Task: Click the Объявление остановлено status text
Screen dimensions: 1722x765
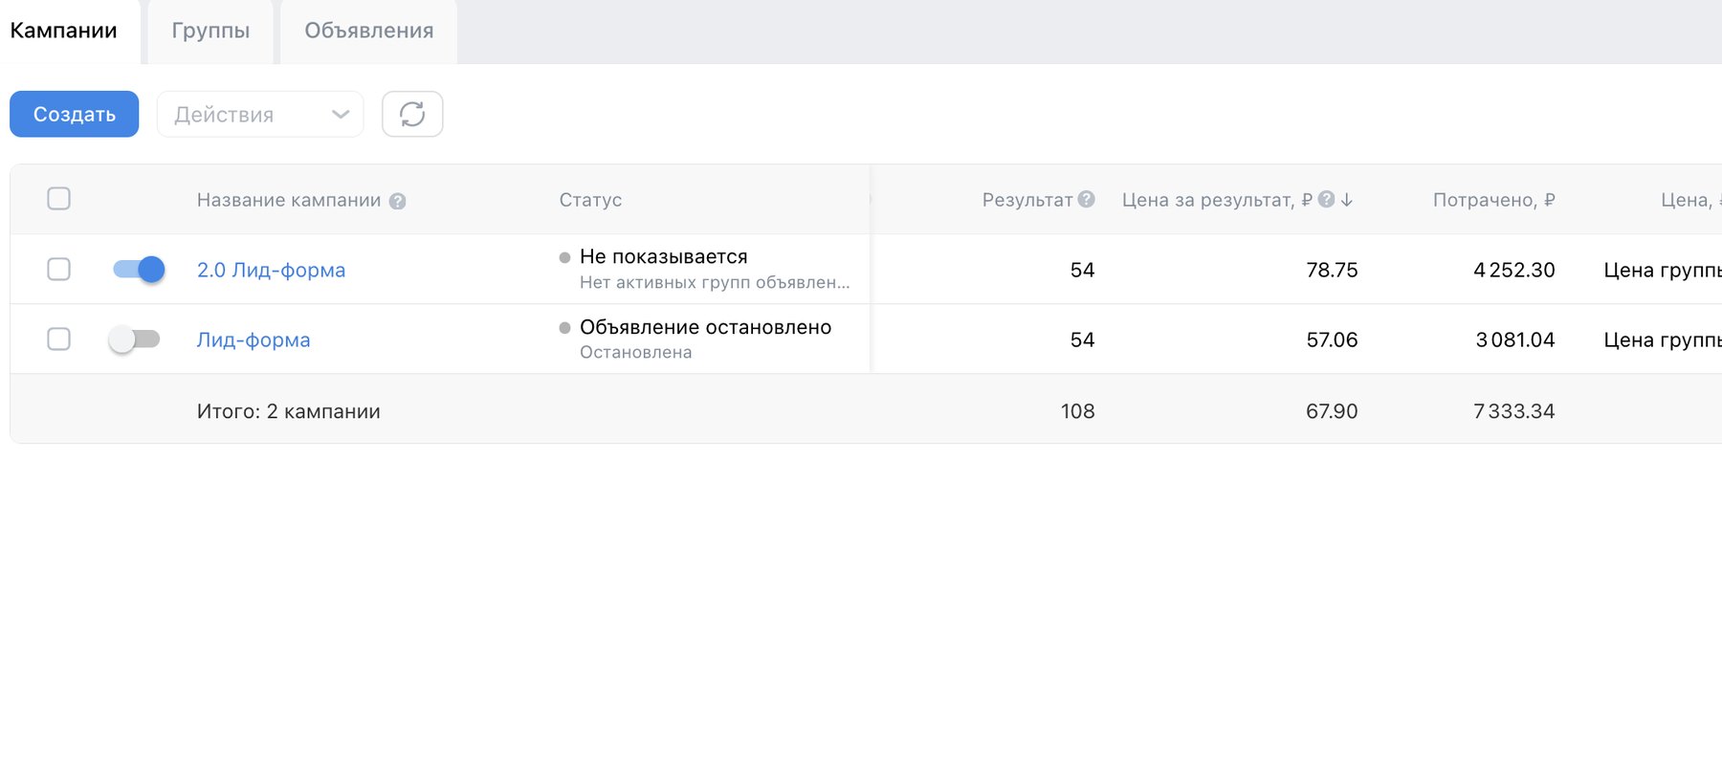Action: tap(706, 327)
